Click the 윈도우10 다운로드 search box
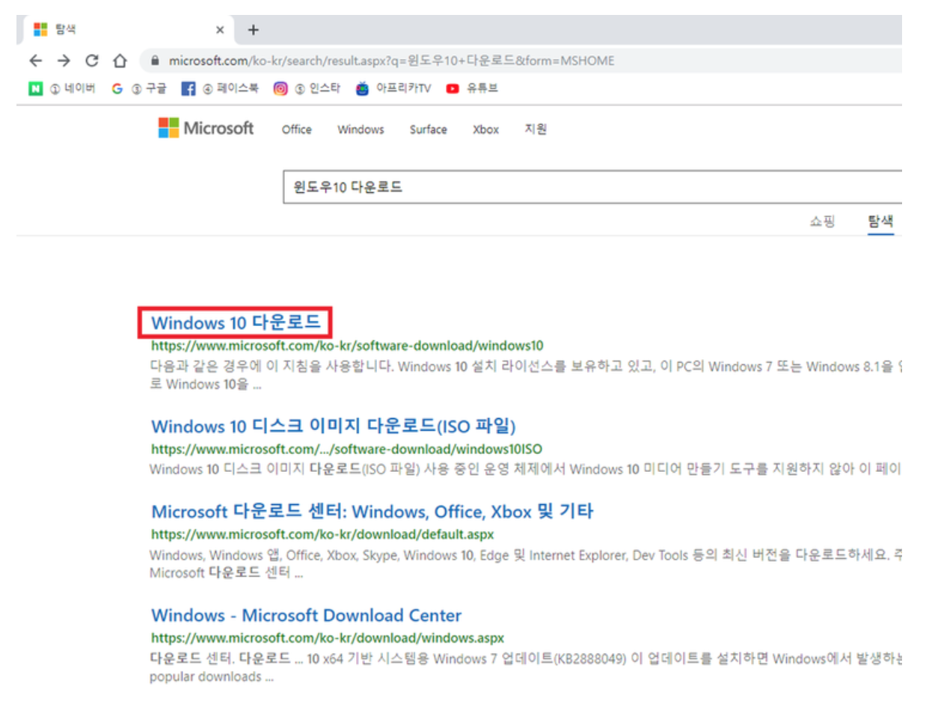Screen dimensions: 929x709 point(592,187)
